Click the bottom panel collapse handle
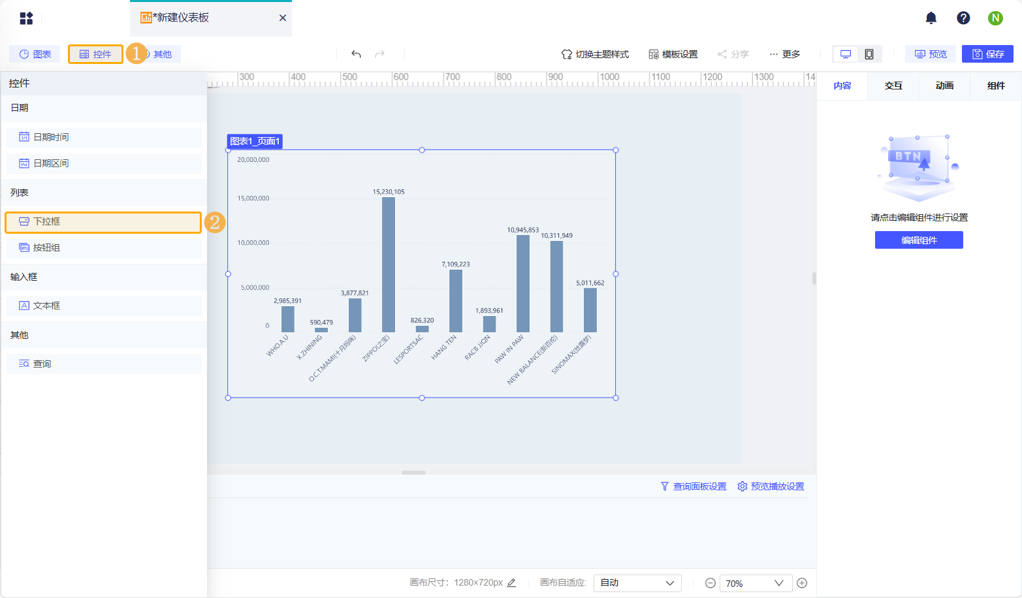The width and height of the screenshot is (1022, 598). [413, 472]
